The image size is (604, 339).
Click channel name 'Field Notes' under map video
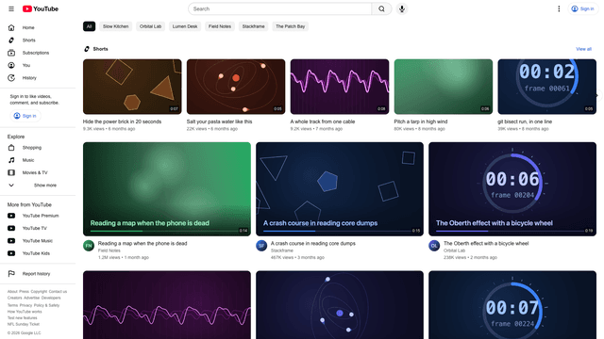tap(109, 250)
